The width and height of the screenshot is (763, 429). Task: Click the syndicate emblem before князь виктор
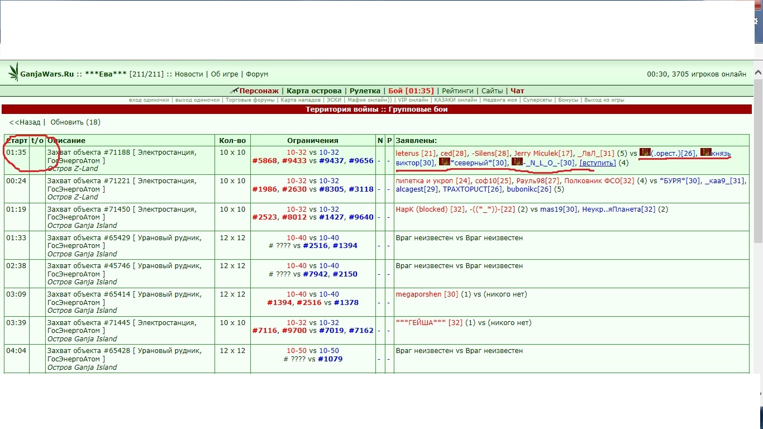point(706,153)
